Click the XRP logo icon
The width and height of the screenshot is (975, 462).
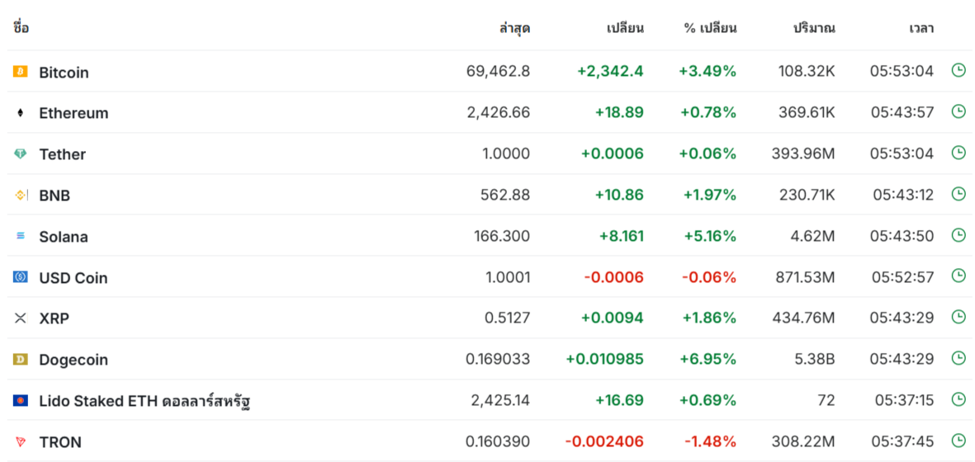pos(21,318)
